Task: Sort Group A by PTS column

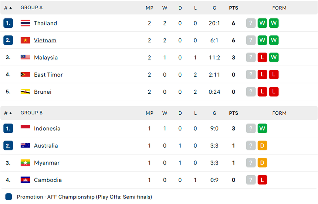Action: (x=233, y=8)
